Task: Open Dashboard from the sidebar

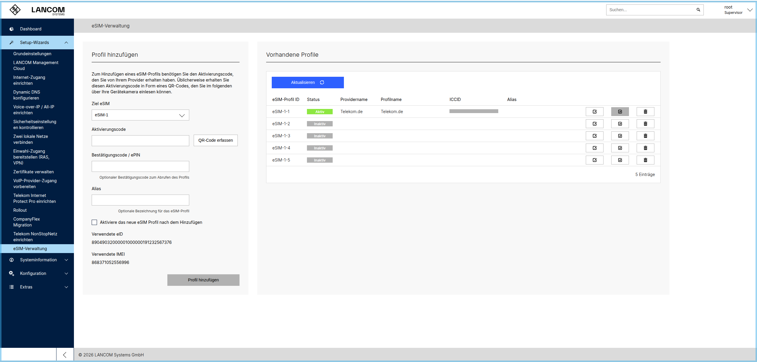Action: pos(30,29)
